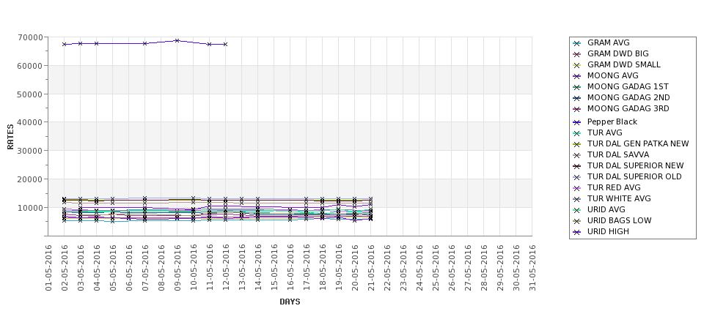Click the 31-05-2016 date label
Screen dimensions: 715x314
[532, 268]
